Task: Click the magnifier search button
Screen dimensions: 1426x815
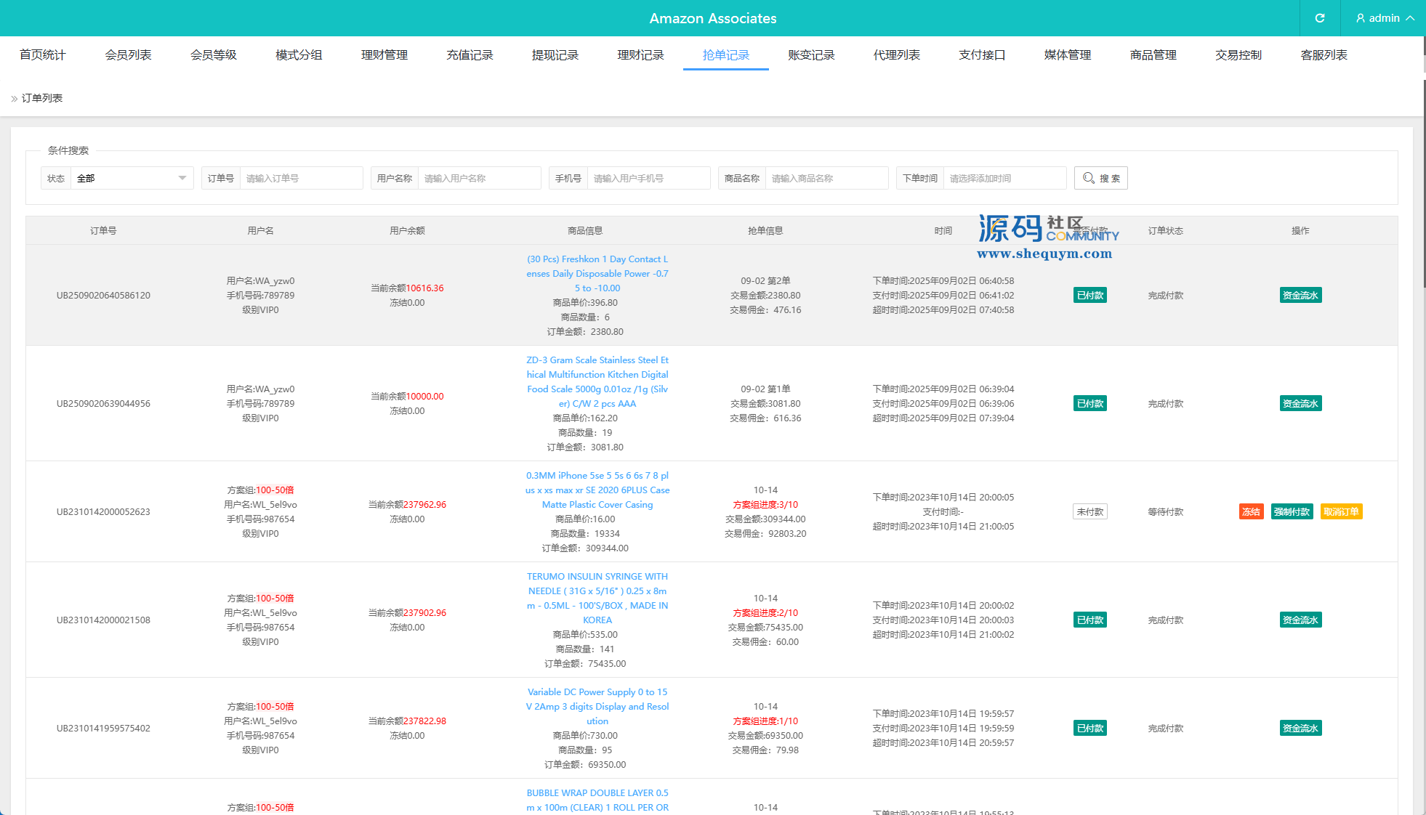Action: (1100, 178)
